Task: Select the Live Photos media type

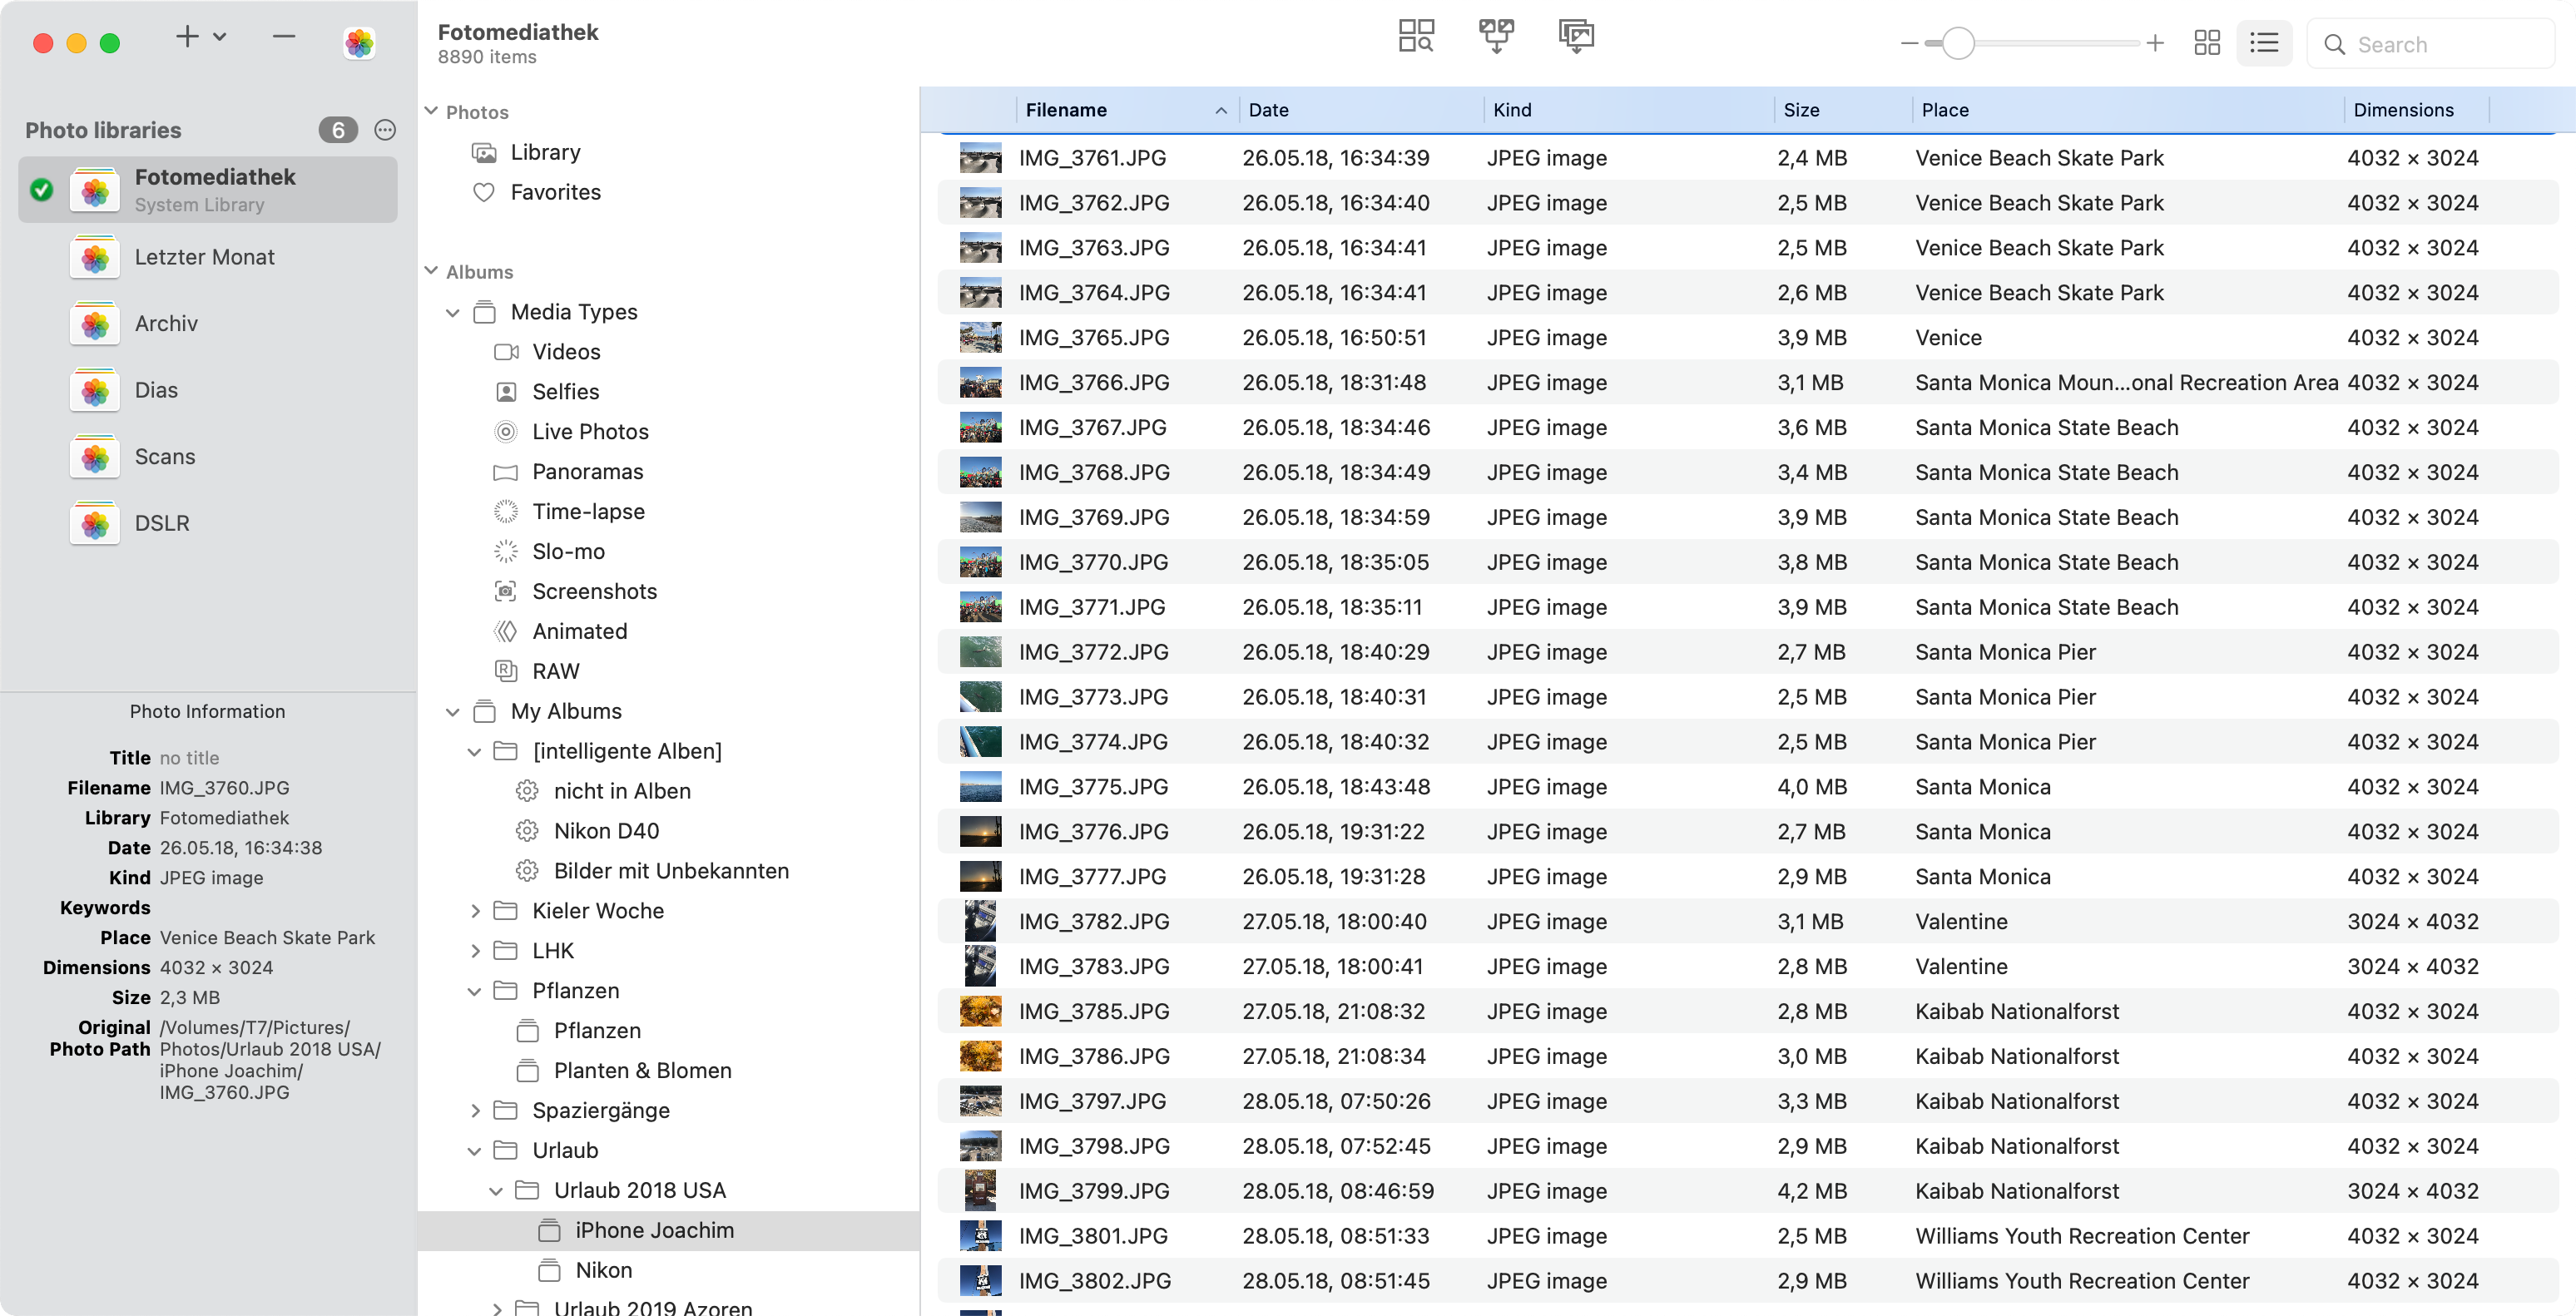Action: [x=590, y=431]
